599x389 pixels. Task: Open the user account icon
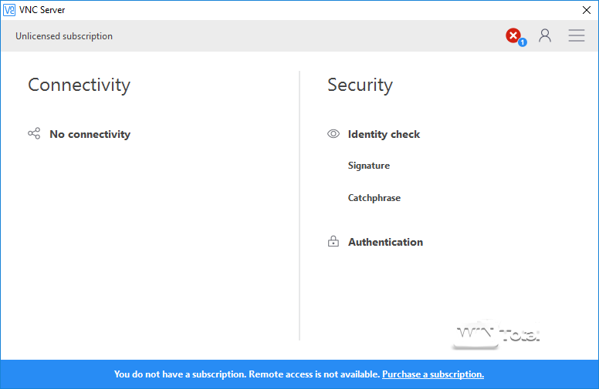545,35
